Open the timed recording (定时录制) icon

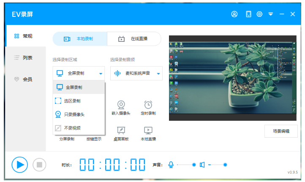[x=148, y=104]
